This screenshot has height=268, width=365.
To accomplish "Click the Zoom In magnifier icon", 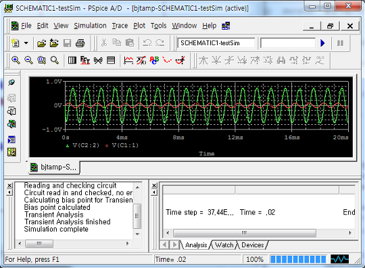I will point(16,60).
